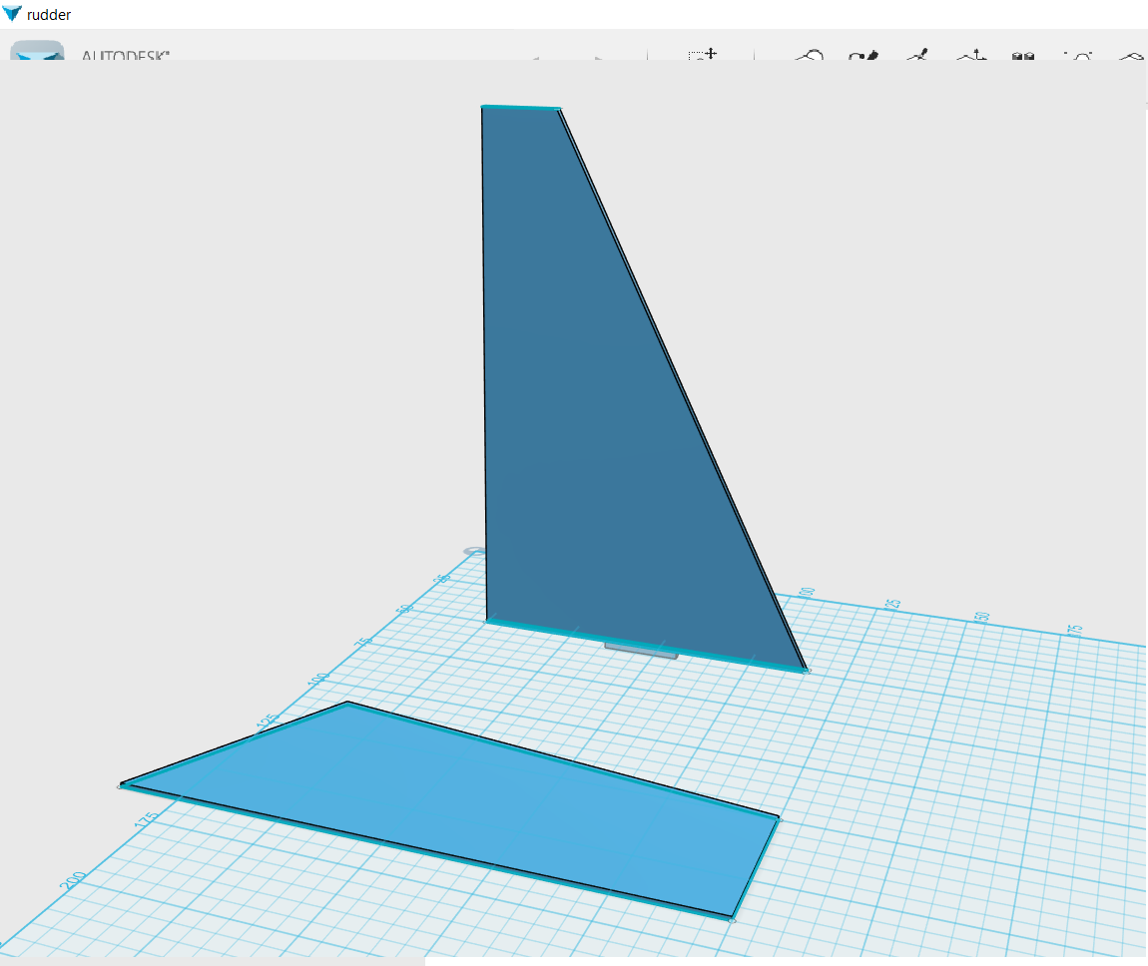
Task: Select the flat trapezoidal plate shape
Action: coord(449,808)
